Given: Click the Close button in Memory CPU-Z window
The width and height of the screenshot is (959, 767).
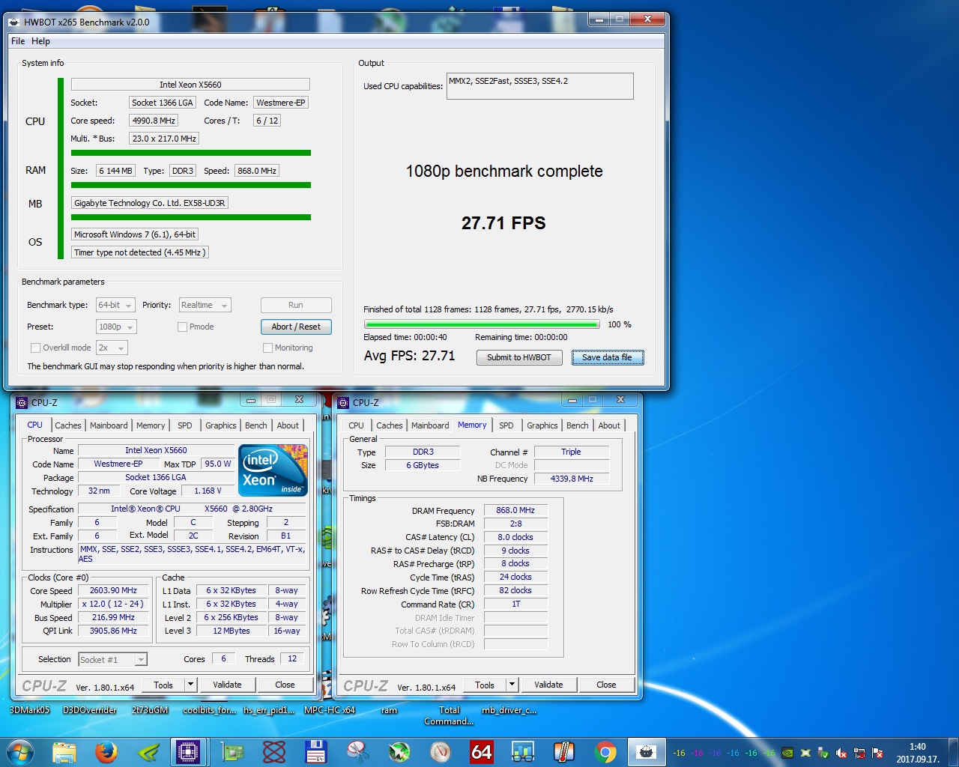Looking at the screenshot, I should (606, 684).
